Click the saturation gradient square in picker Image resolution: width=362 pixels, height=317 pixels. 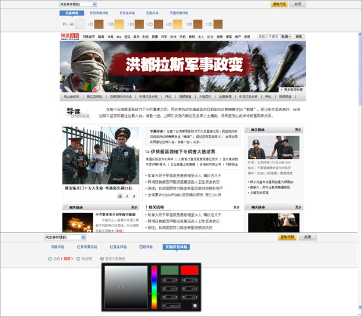[x=126, y=287]
